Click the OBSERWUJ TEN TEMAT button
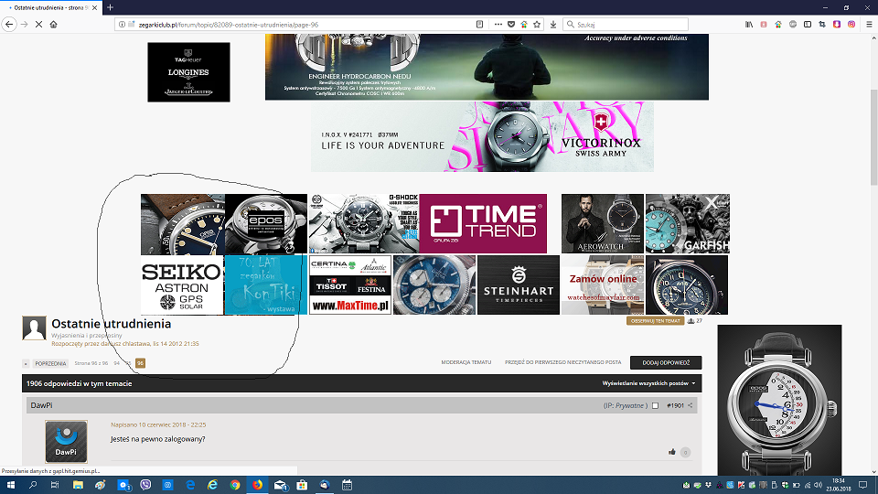This screenshot has width=878, height=494. pyautogui.click(x=655, y=321)
